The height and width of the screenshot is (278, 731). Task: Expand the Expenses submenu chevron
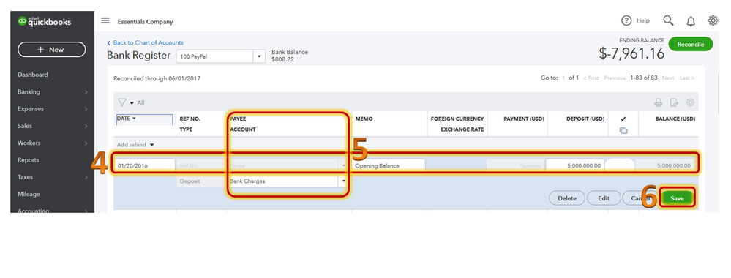point(86,109)
